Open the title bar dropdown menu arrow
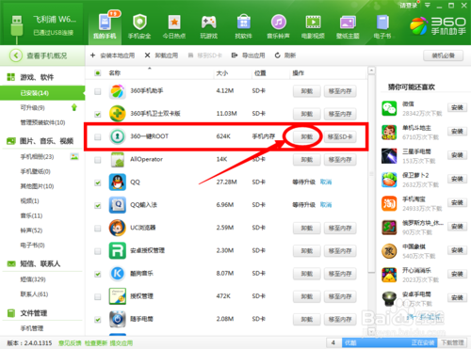 tap(428, 6)
